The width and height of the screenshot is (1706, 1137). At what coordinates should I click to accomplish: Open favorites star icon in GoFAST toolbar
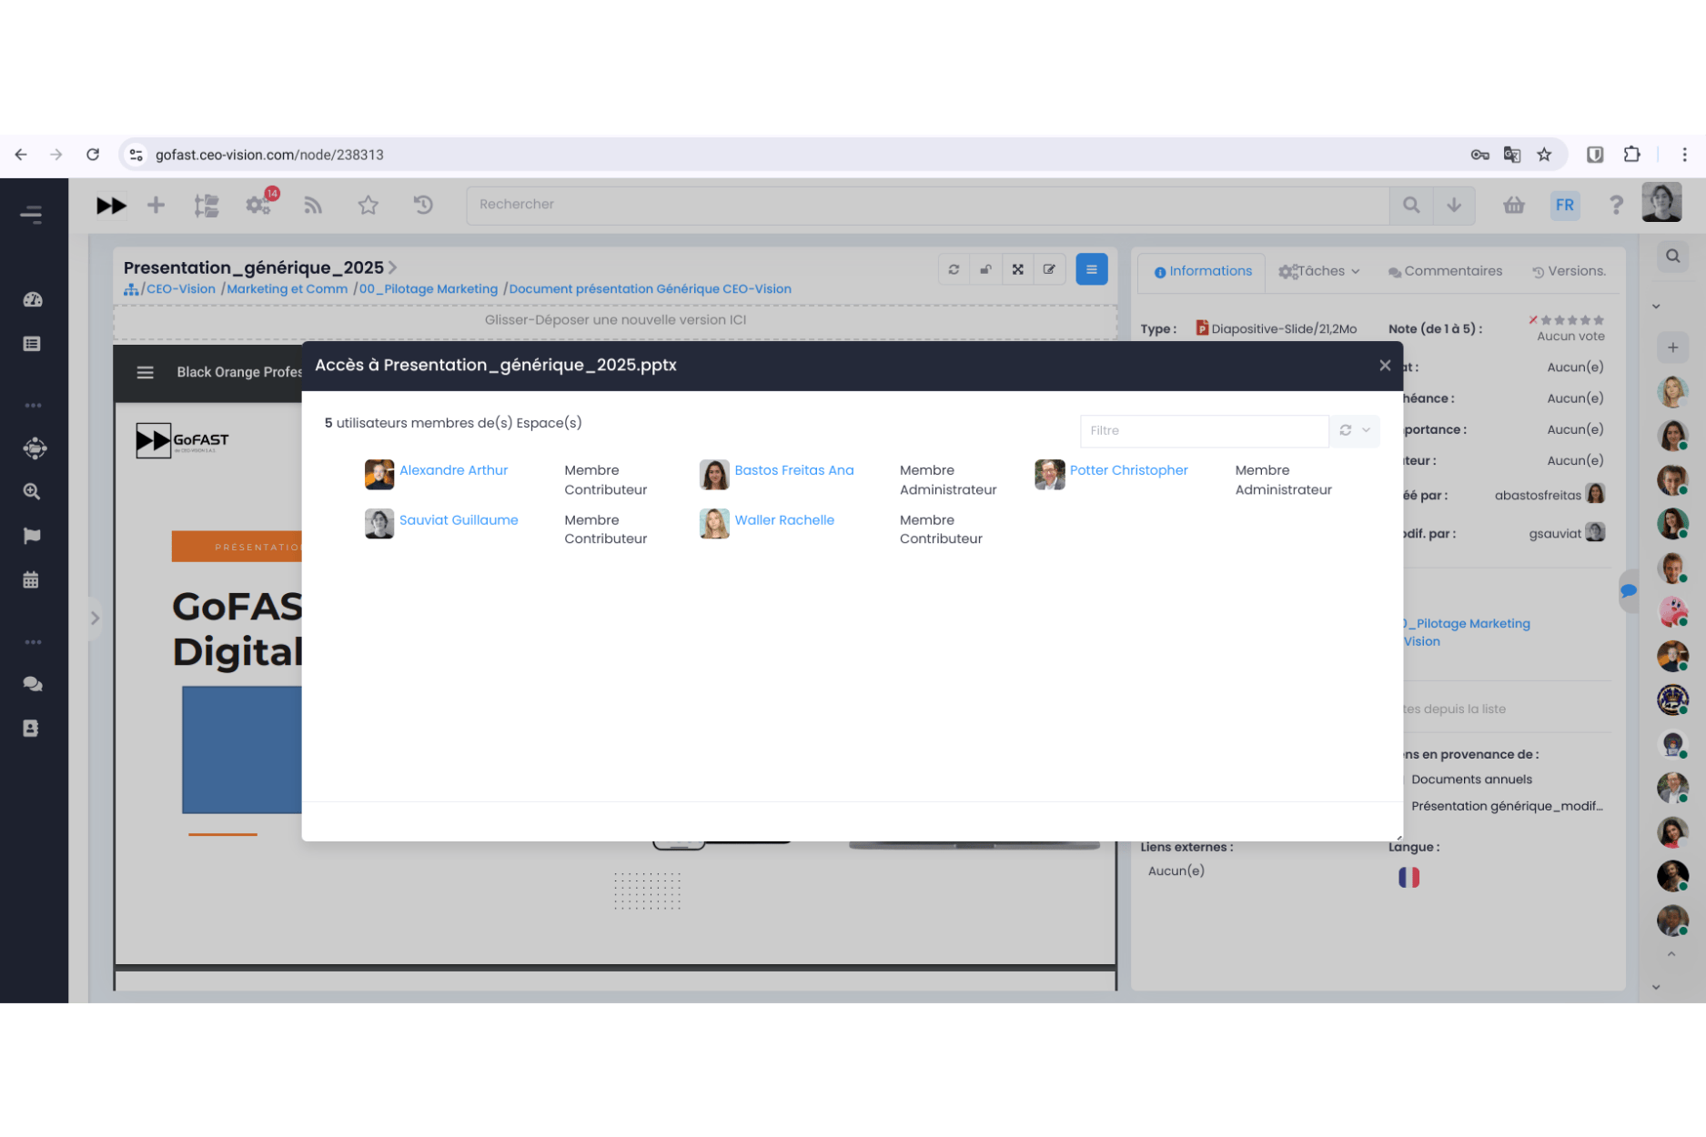point(368,206)
